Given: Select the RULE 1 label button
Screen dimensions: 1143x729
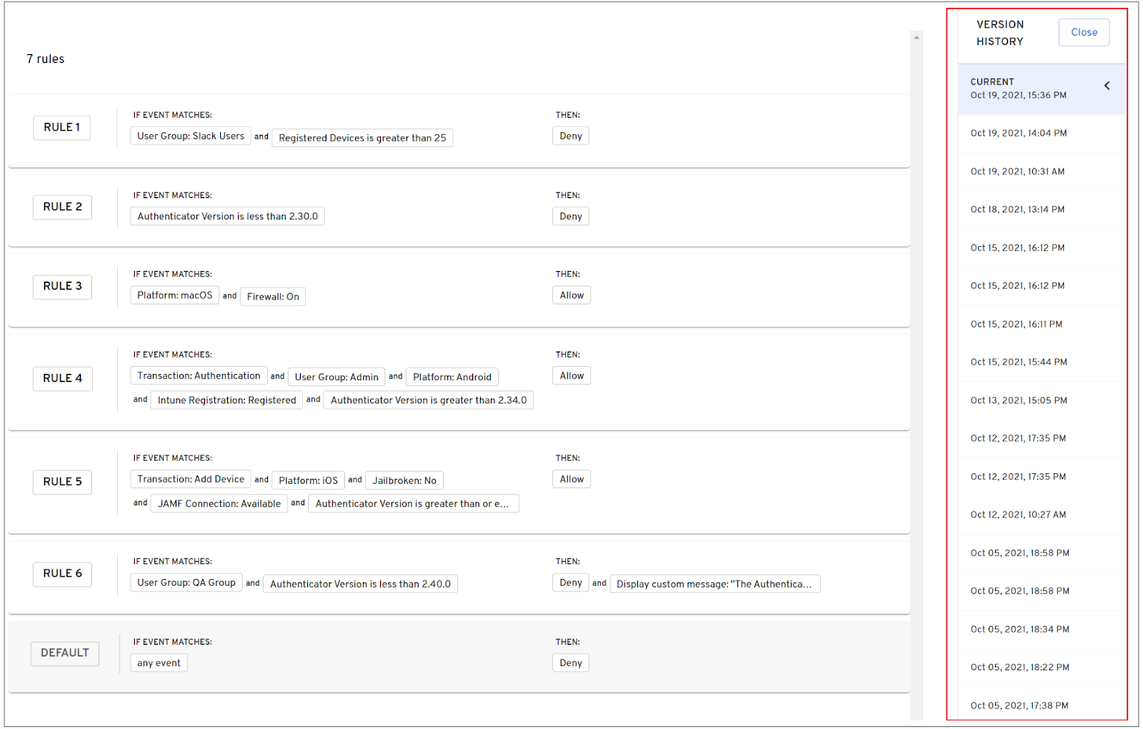Looking at the screenshot, I should point(62,127).
